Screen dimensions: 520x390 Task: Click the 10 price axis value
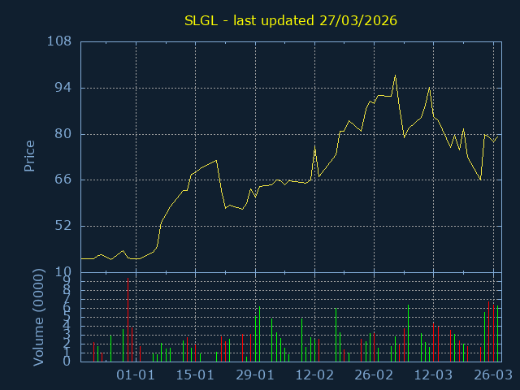(63, 271)
